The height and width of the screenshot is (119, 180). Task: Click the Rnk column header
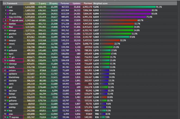[5, 4]
